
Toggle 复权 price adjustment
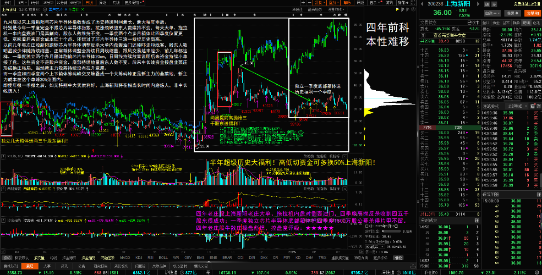point(320,3)
